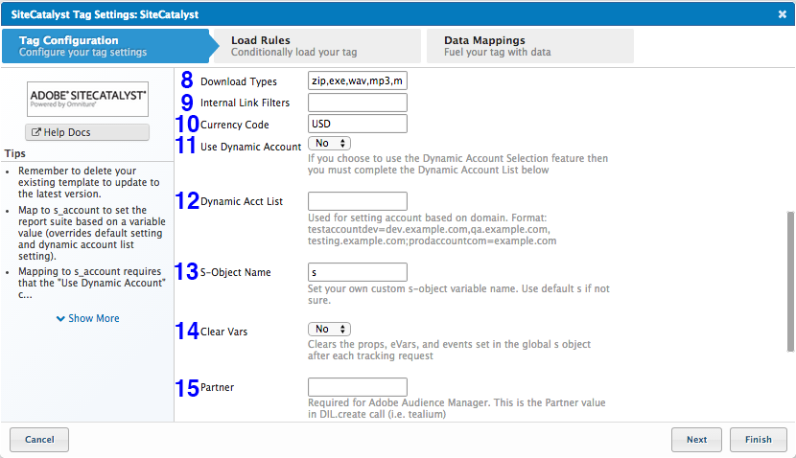This screenshot has width=796, height=458.
Task: Close the SiteCatalyst Tag Settings dialog
Action: pos(782,13)
